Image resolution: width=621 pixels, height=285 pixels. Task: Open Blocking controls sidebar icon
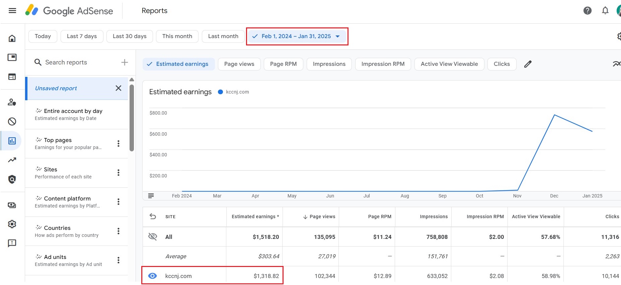coord(12,121)
